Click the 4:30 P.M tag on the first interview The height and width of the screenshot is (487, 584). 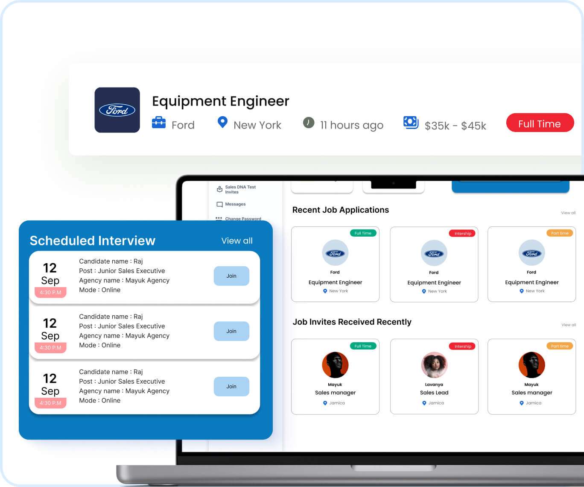tap(50, 293)
